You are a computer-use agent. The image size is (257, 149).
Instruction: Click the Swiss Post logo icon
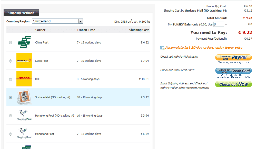coord(24,60)
